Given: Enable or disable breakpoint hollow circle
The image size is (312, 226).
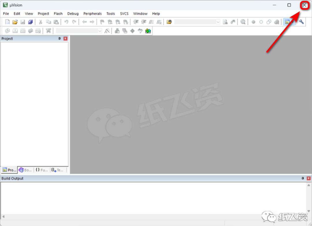Looking at the screenshot, I should [x=261, y=22].
